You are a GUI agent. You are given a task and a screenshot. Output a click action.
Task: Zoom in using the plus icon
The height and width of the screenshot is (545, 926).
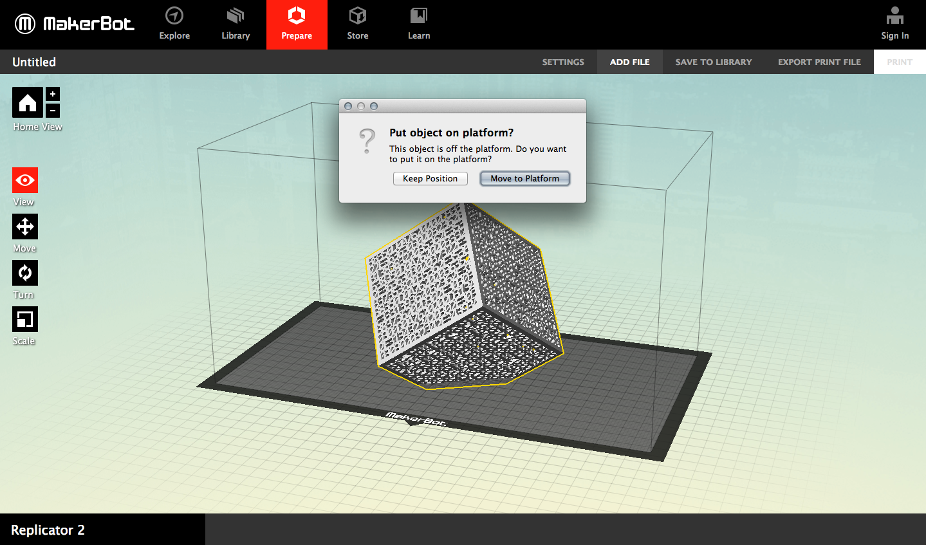(x=52, y=93)
